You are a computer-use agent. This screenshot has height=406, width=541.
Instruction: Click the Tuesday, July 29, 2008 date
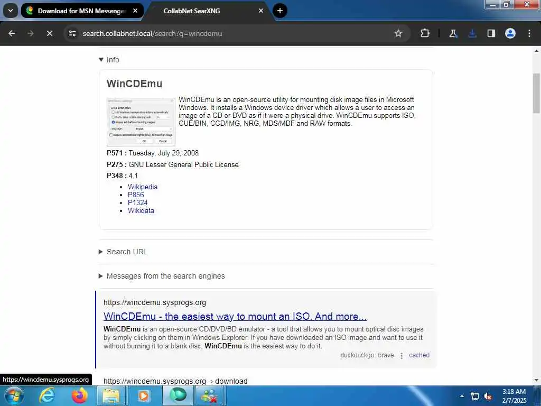click(164, 153)
